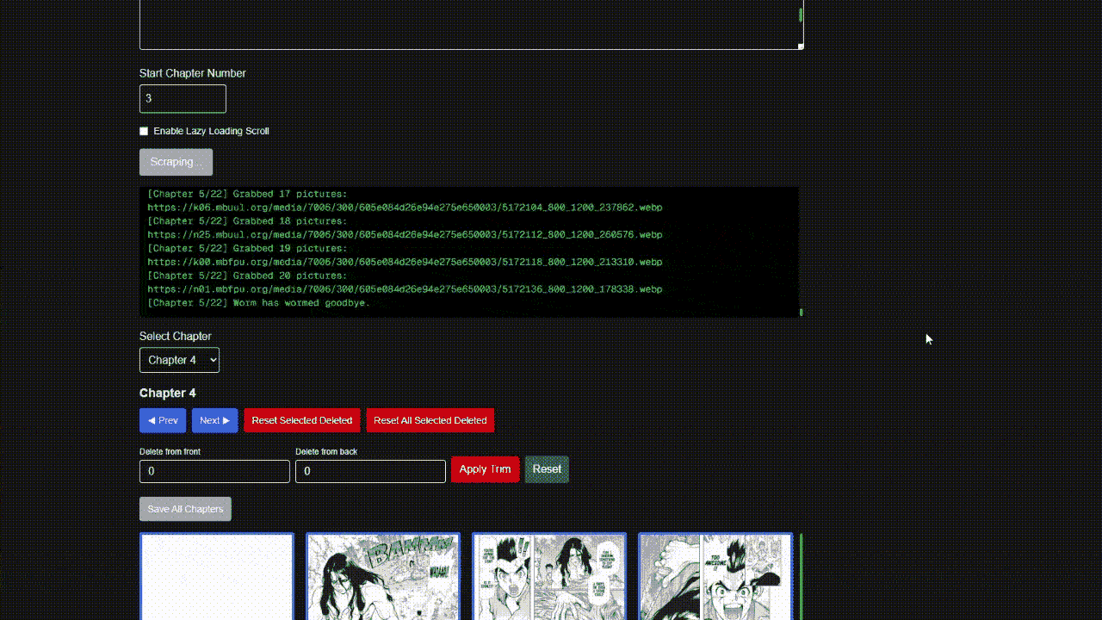Select the third manga page thumbnail

[549, 576]
